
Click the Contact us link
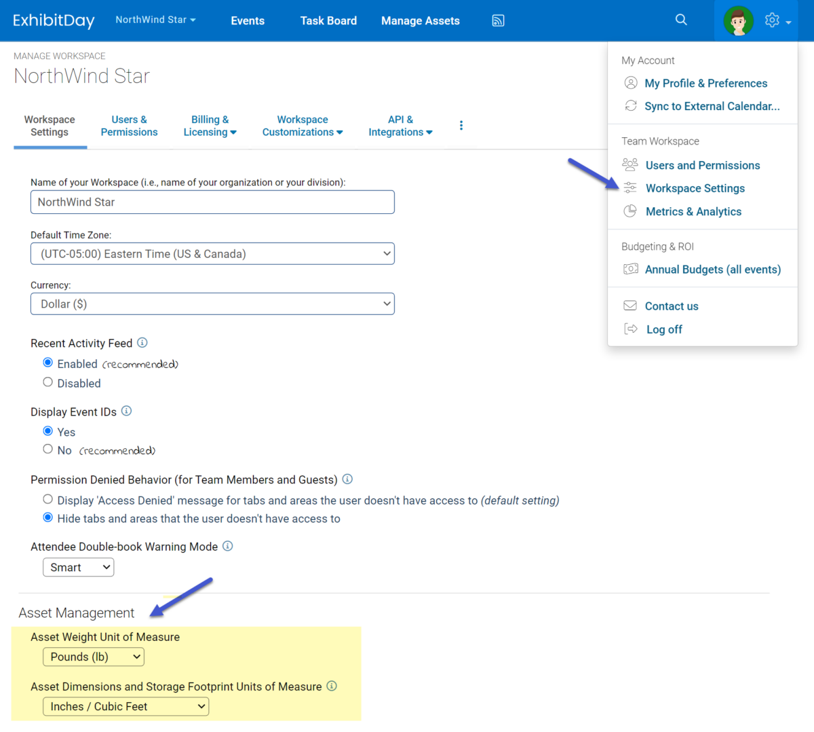(x=672, y=306)
